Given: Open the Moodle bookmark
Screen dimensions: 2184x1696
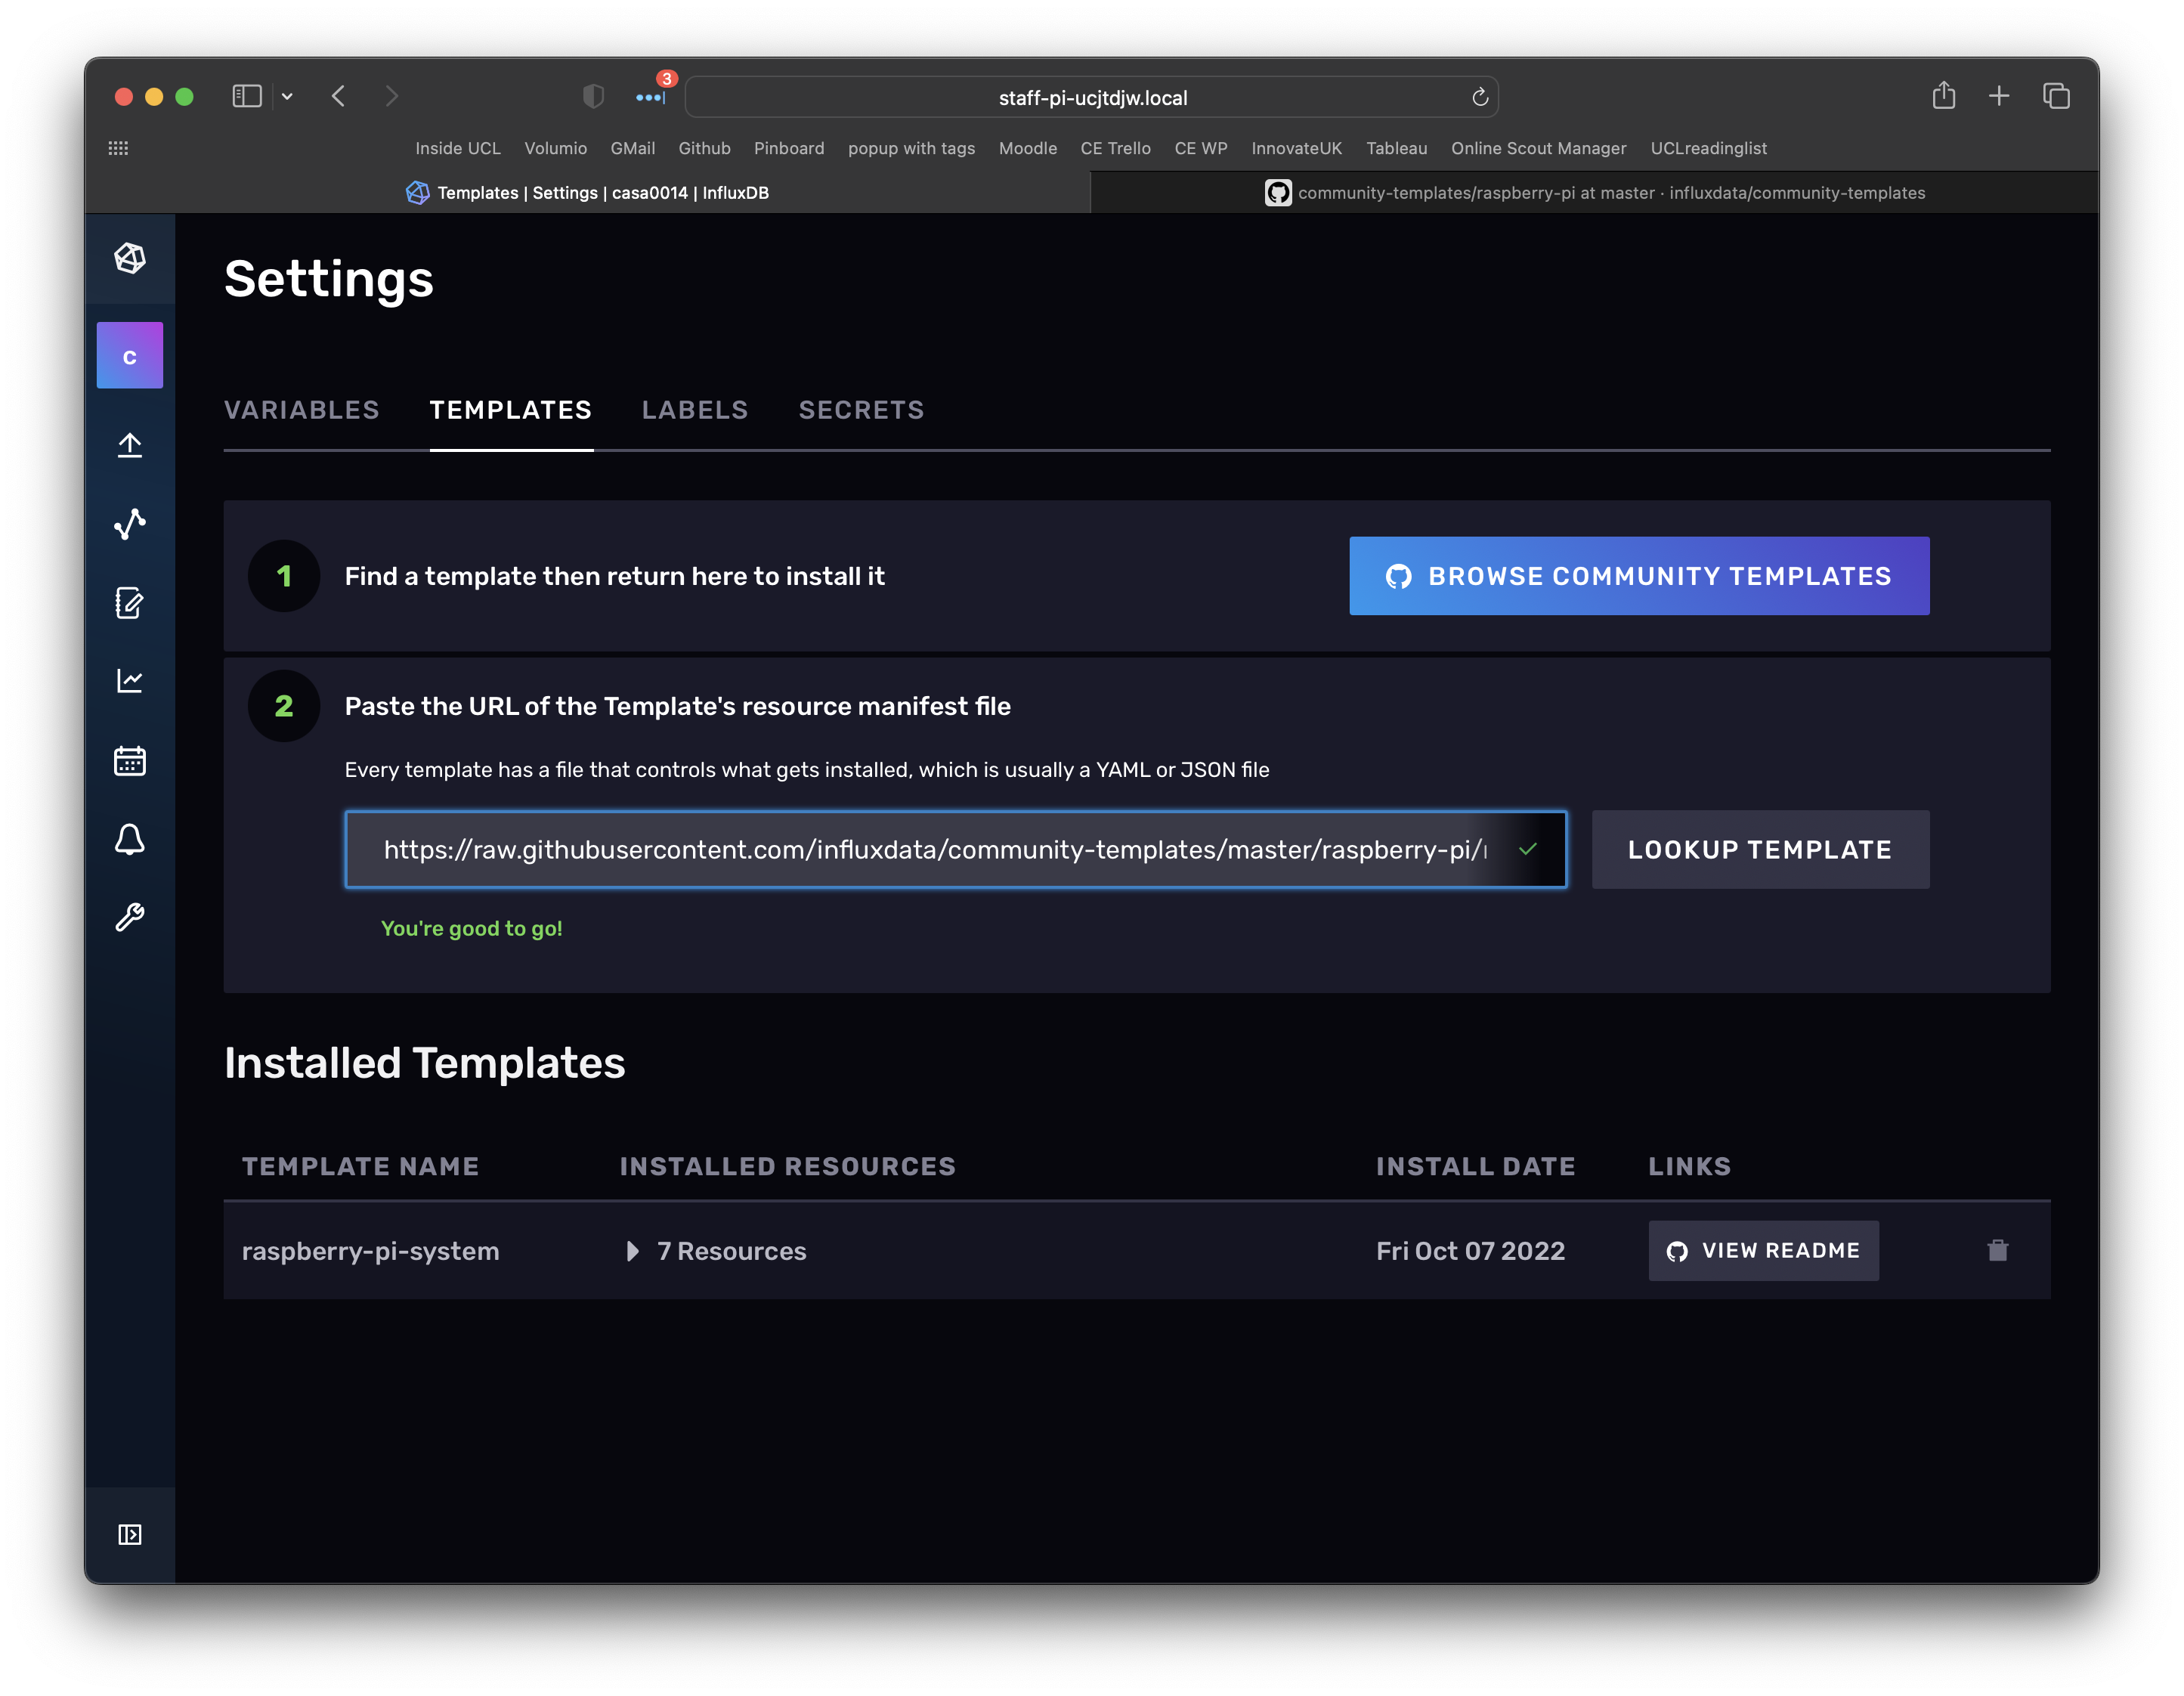Looking at the screenshot, I should (1028, 148).
